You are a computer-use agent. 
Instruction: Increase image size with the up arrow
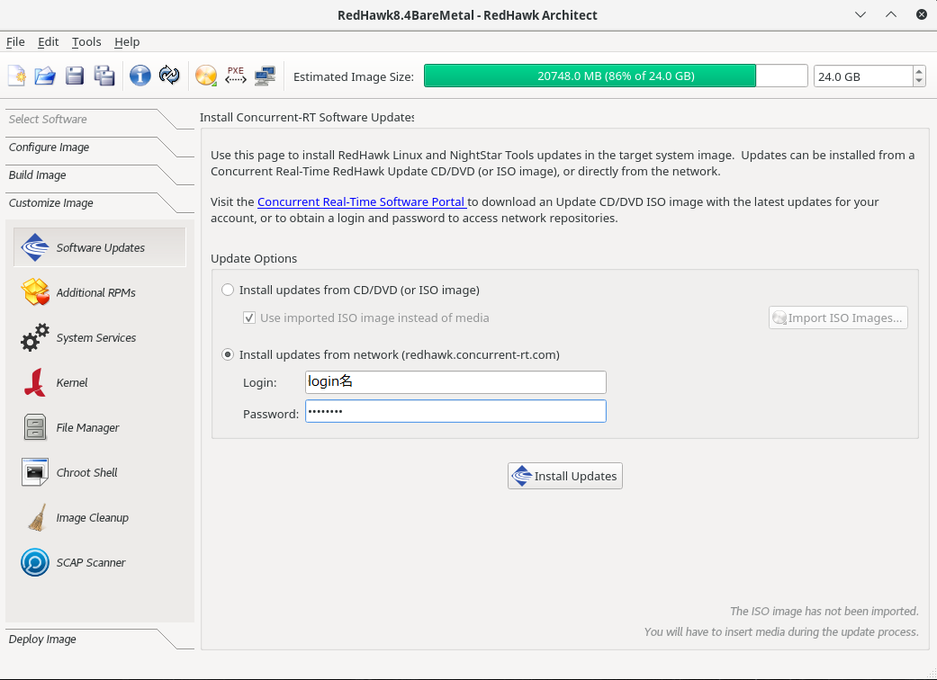920,71
